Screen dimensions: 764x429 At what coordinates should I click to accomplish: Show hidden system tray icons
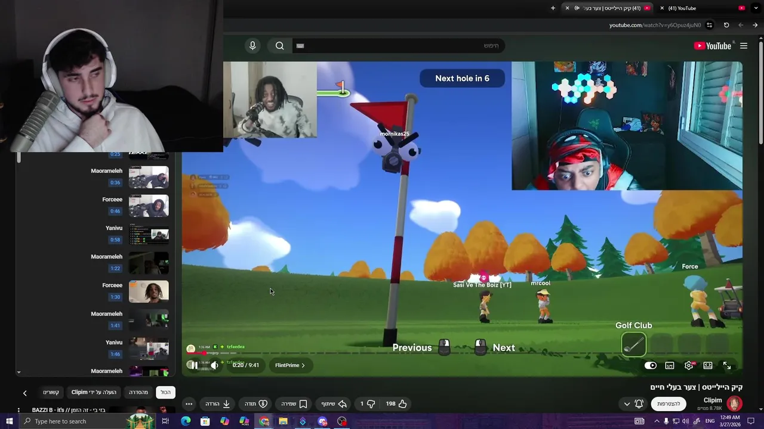coord(657,421)
